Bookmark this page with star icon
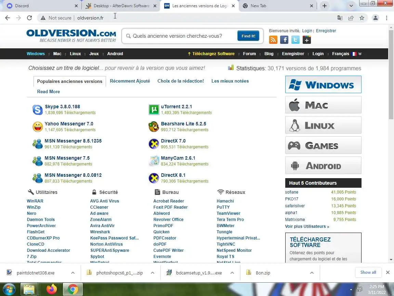Image resolution: width=394 pixels, height=296 pixels. click(x=362, y=18)
